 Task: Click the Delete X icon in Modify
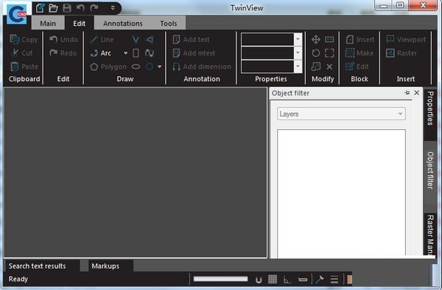[329, 66]
